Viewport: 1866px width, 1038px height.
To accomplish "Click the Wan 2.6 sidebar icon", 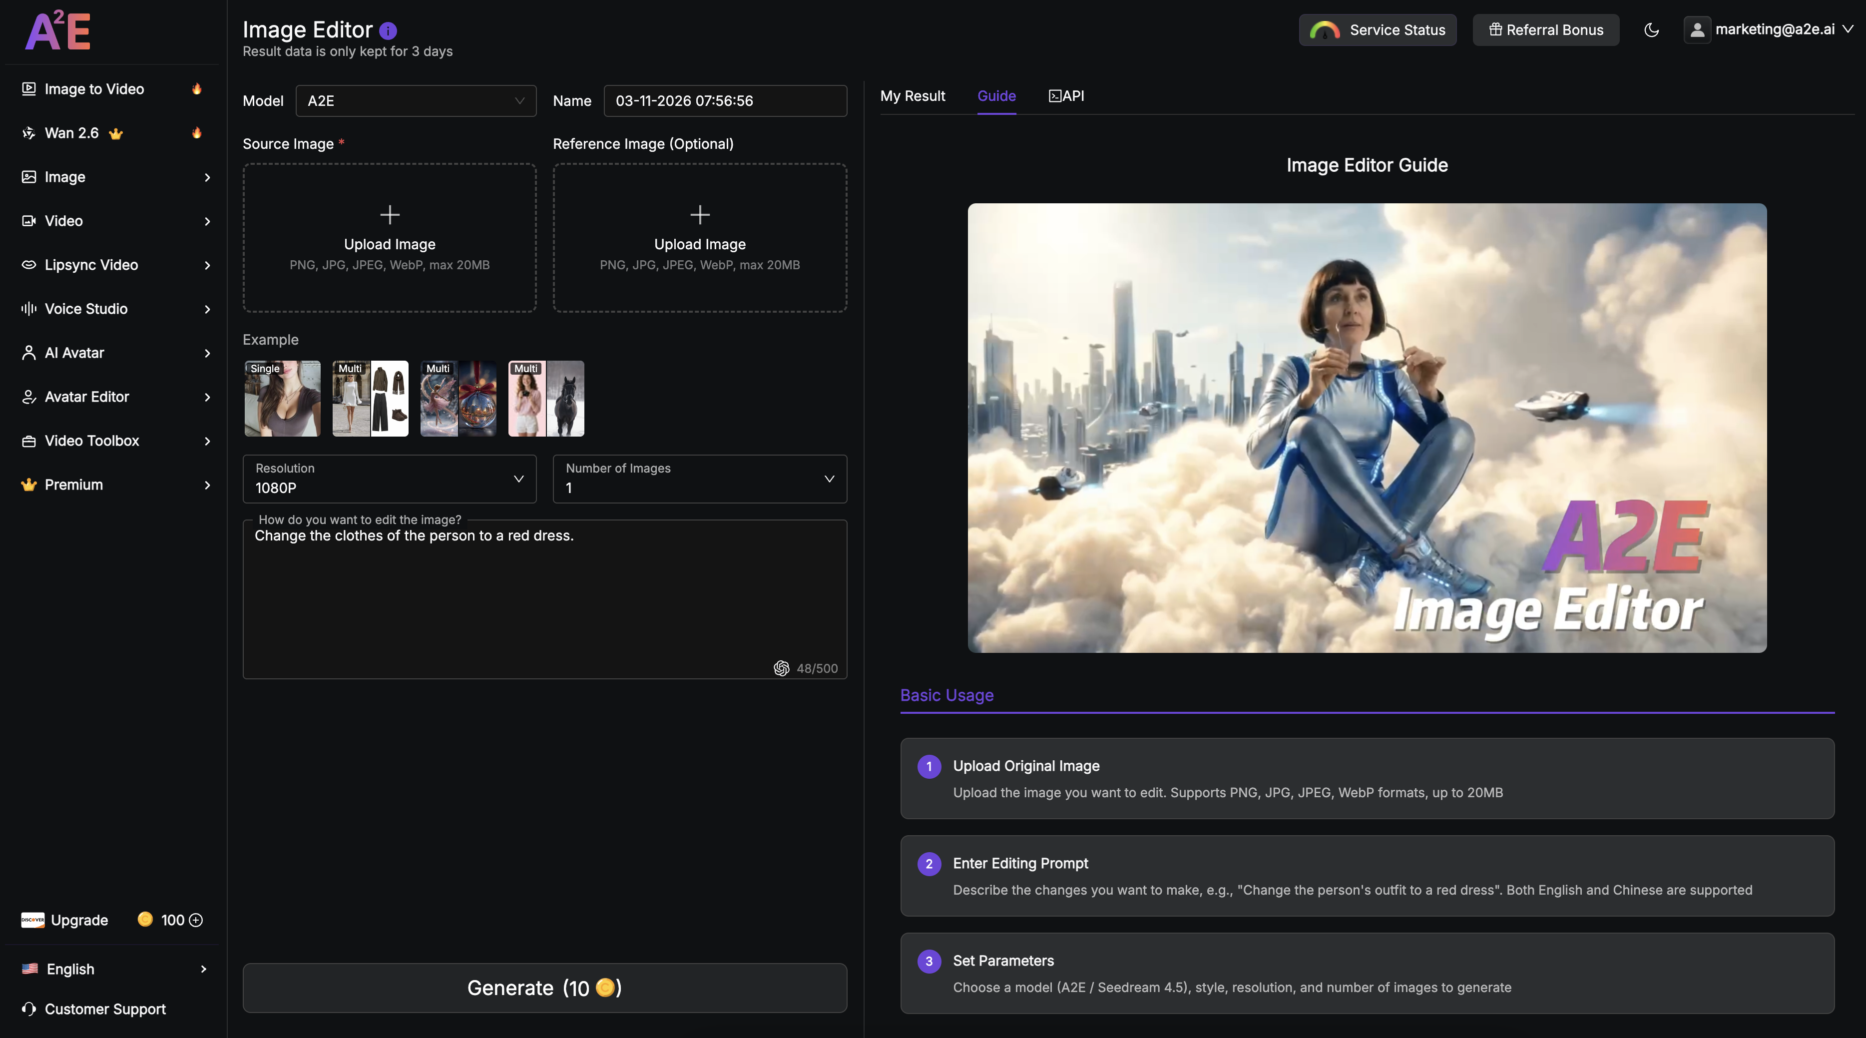I will [29, 133].
